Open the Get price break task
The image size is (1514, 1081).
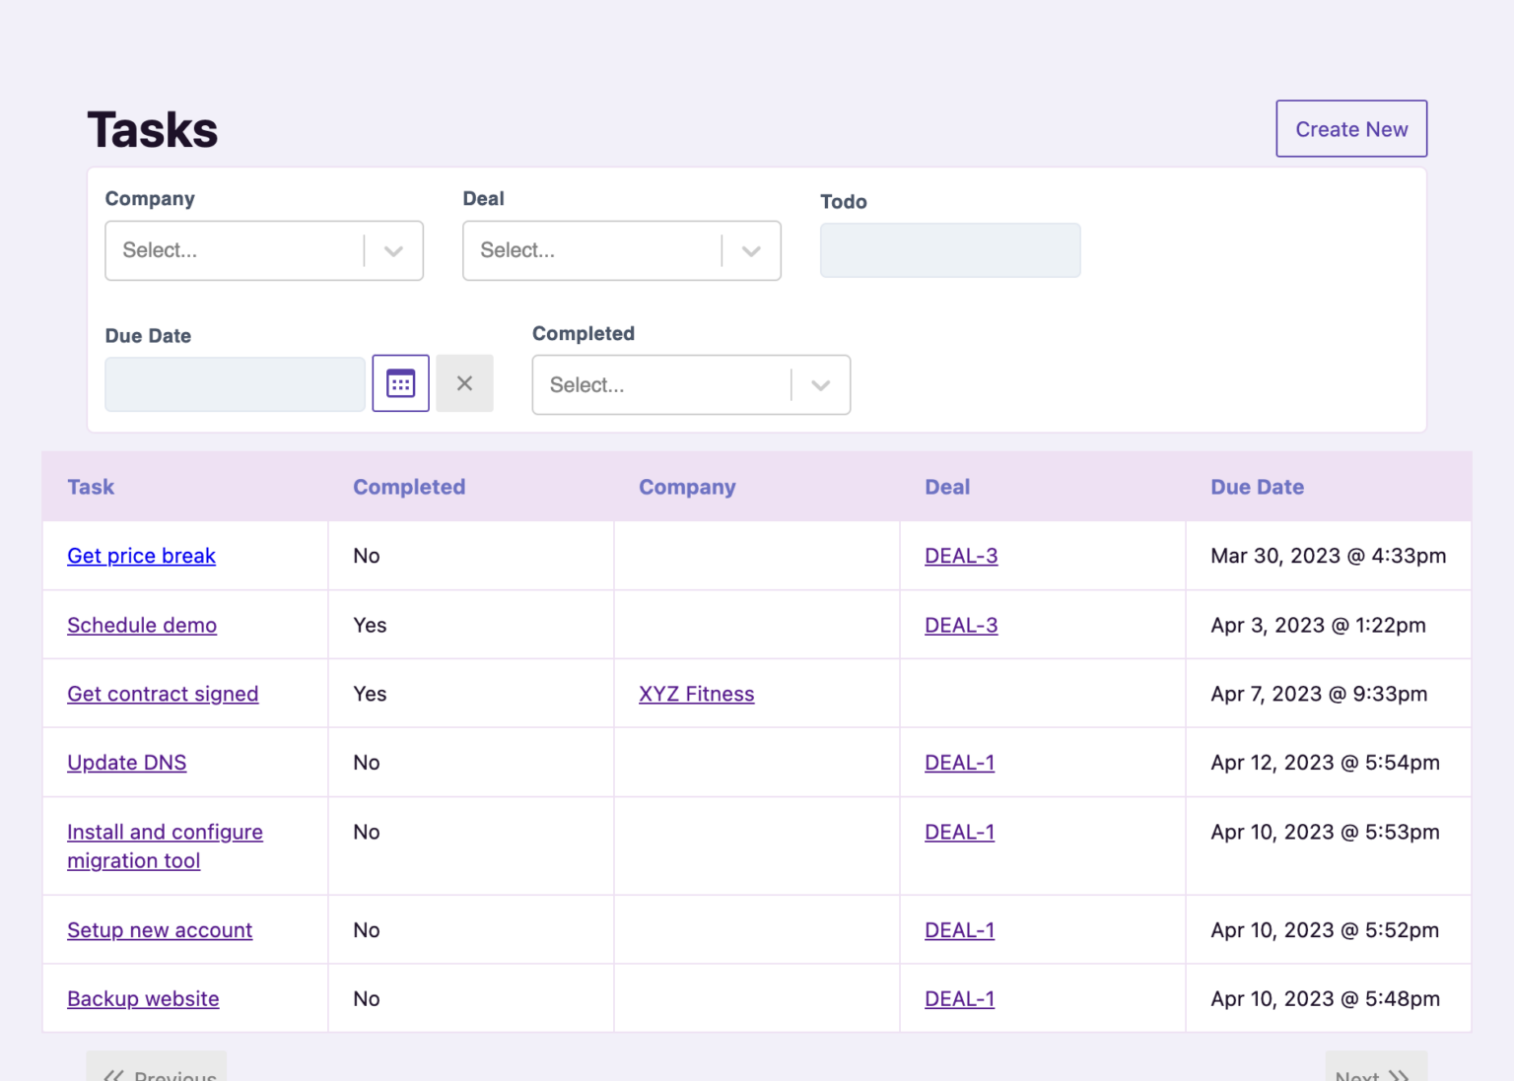pyautogui.click(x=141, y=555)
